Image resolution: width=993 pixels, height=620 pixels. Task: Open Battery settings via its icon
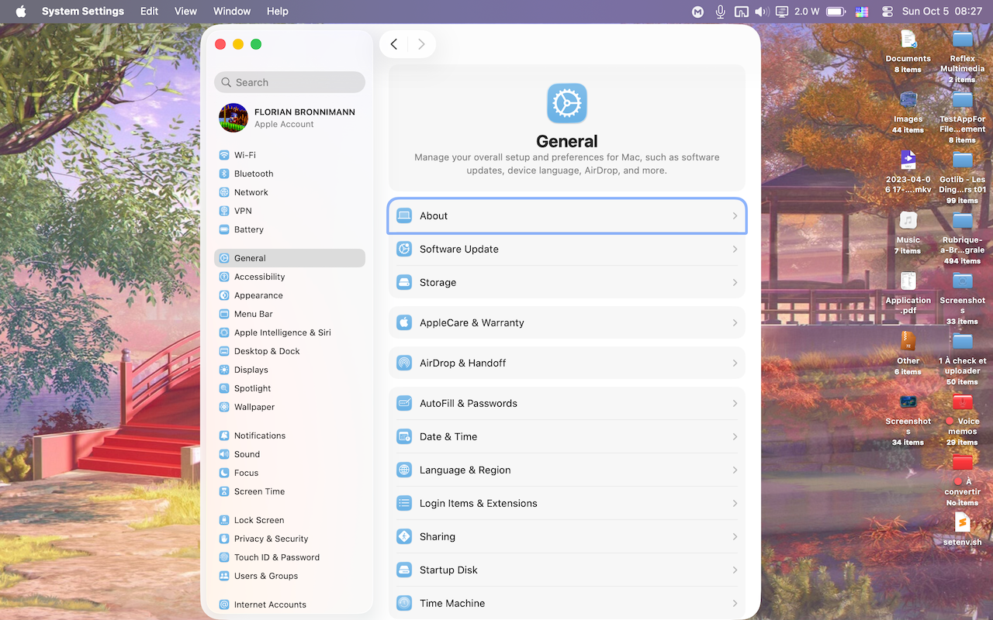(224, 229)
